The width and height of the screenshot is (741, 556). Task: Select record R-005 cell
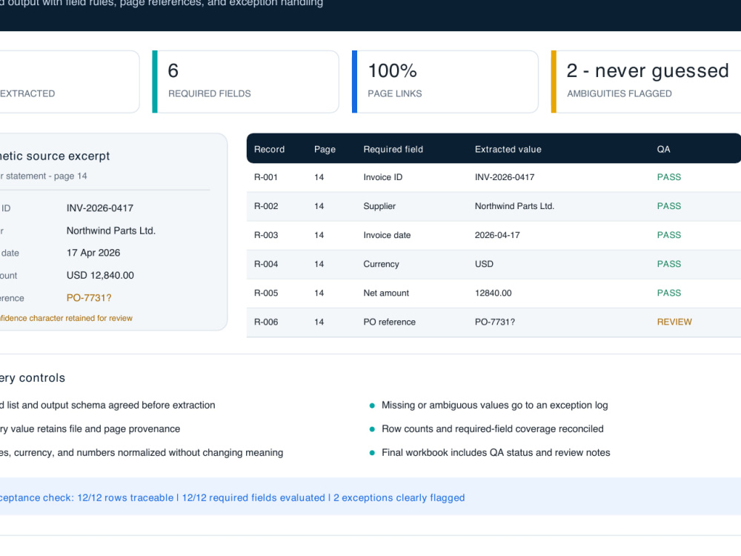tap(265, 293)
